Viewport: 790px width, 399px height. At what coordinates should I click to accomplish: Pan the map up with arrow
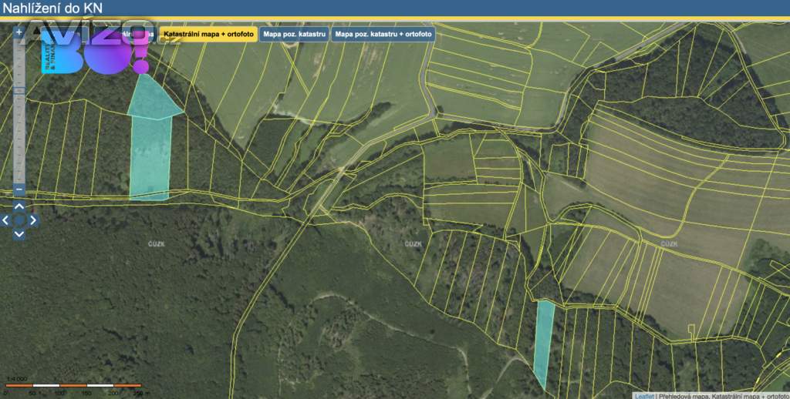19,207
